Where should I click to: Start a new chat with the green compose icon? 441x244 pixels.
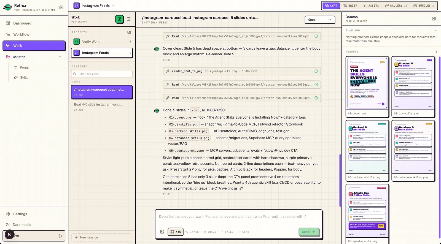click(x=119, y=19)
